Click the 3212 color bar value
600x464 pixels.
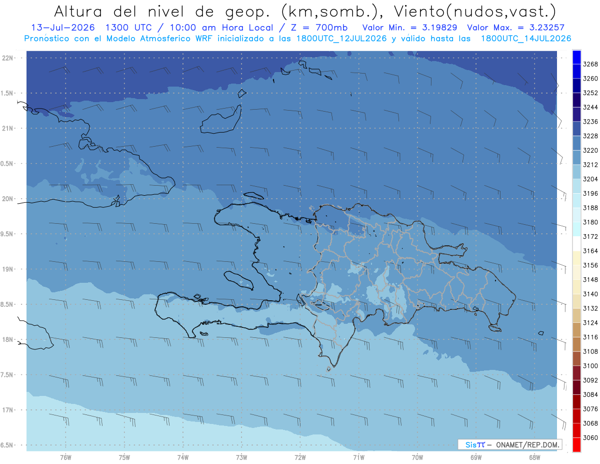point(590,165)
